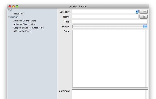
Task: Zoom the jCodeCollector window with green button
Action: [x=17, y=7]
